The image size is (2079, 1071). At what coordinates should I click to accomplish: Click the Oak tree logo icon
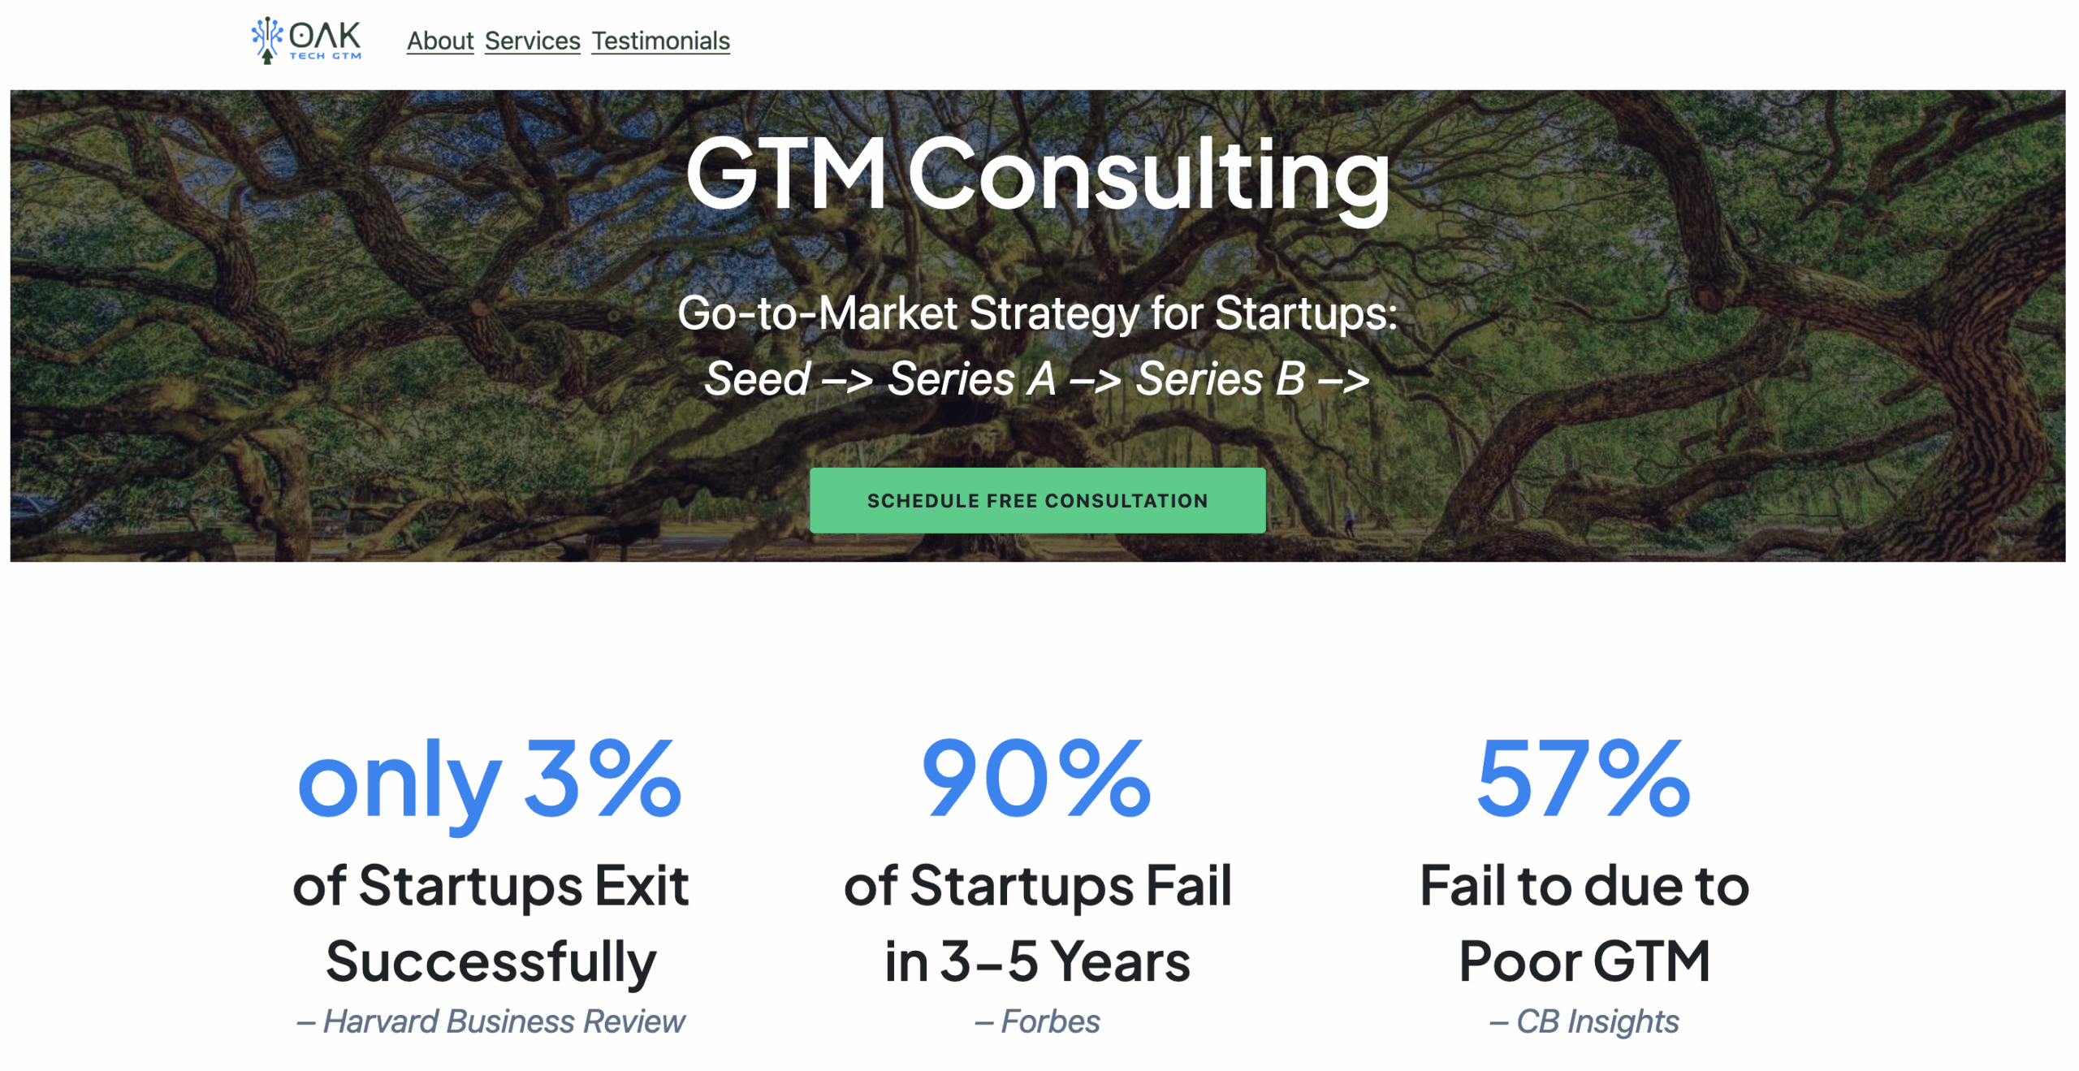[x=266, y=41]
